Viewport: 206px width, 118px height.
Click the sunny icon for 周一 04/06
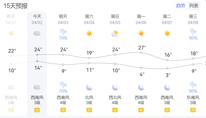(141, 33)
